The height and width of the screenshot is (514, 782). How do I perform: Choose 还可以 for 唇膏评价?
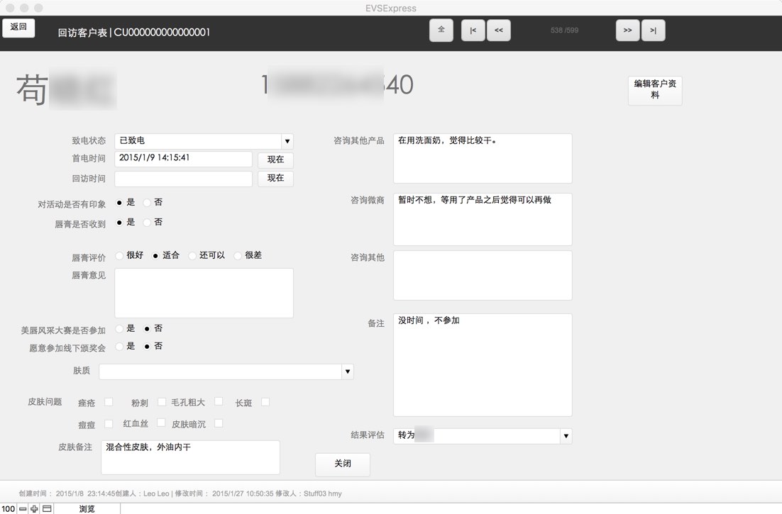(192, 255)
